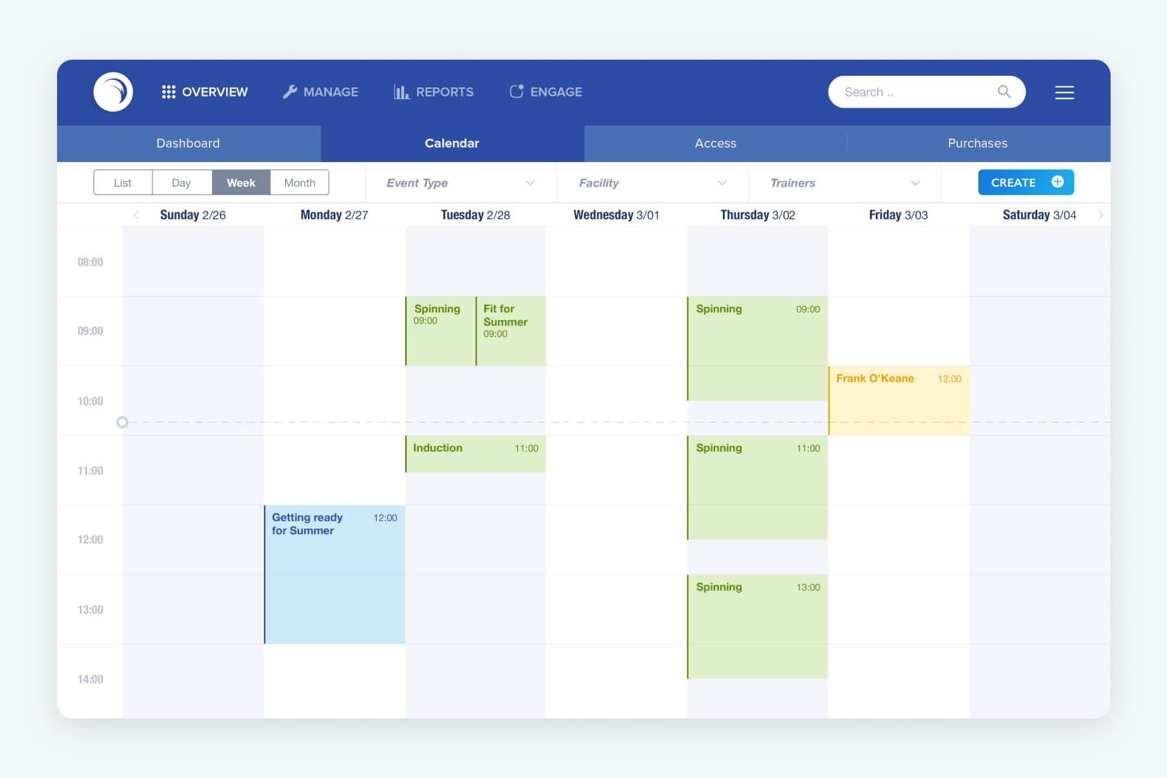Click the round app logo
Screen dimensions: 1167x778
pyautogui.click(x=113, y=92)
